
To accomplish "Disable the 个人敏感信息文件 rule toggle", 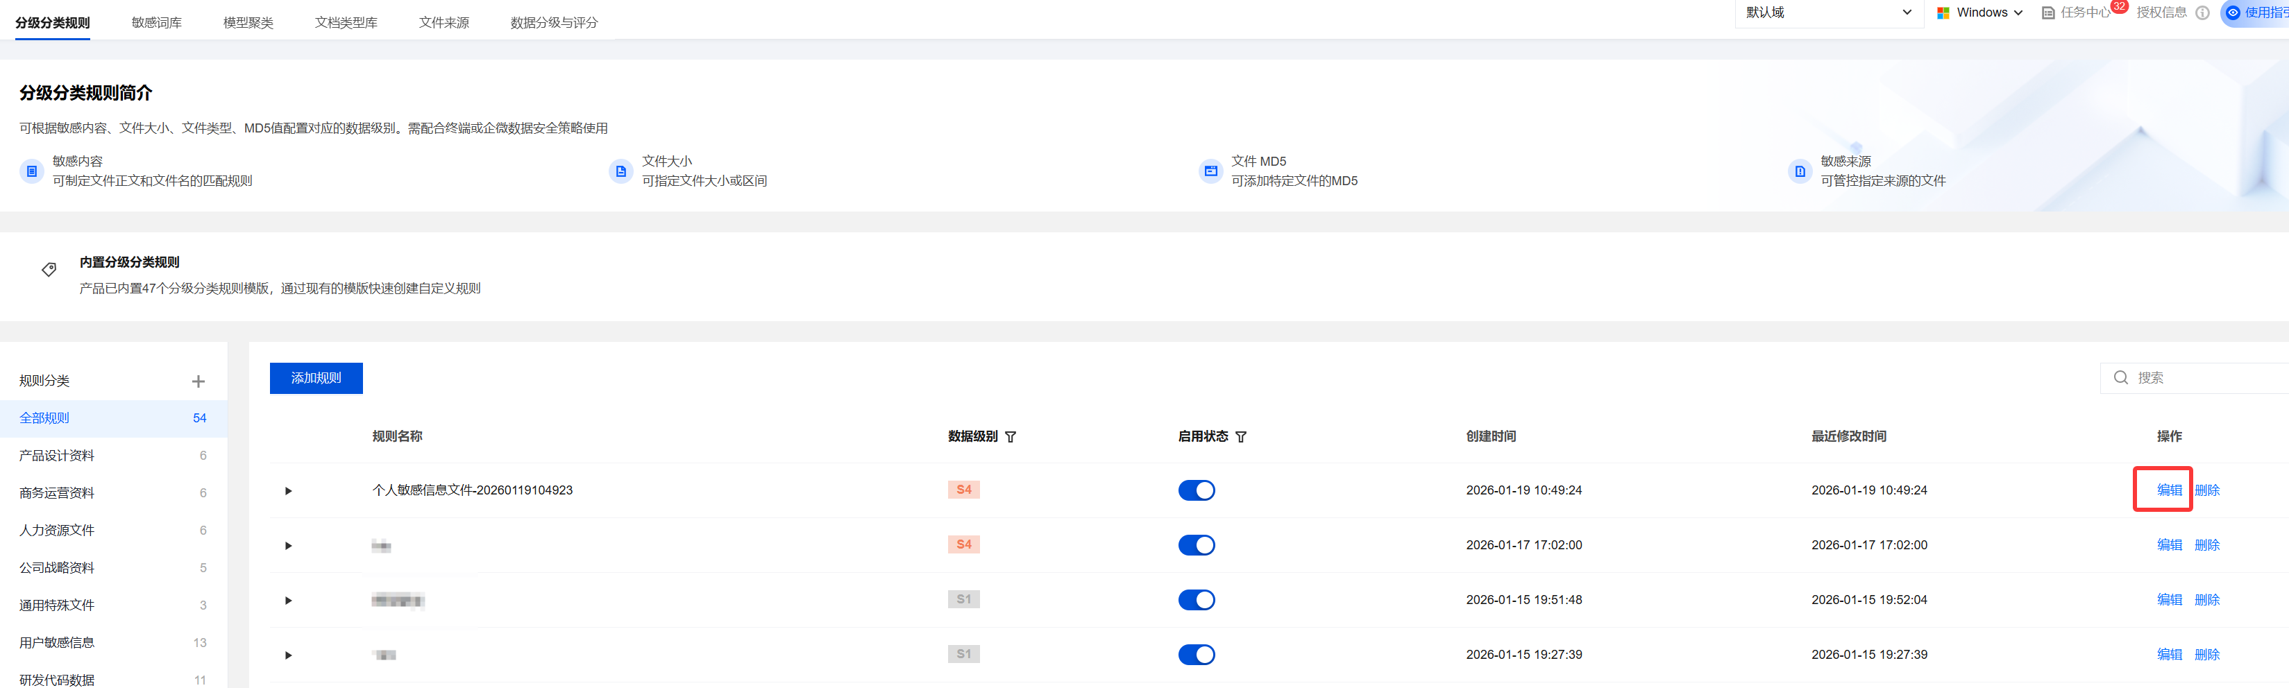I will (1196, 490).
